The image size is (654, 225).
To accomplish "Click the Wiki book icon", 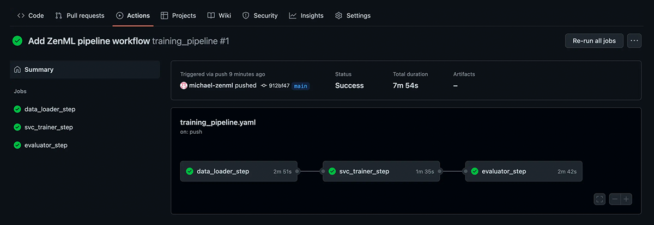I will [x=211, y=16].
